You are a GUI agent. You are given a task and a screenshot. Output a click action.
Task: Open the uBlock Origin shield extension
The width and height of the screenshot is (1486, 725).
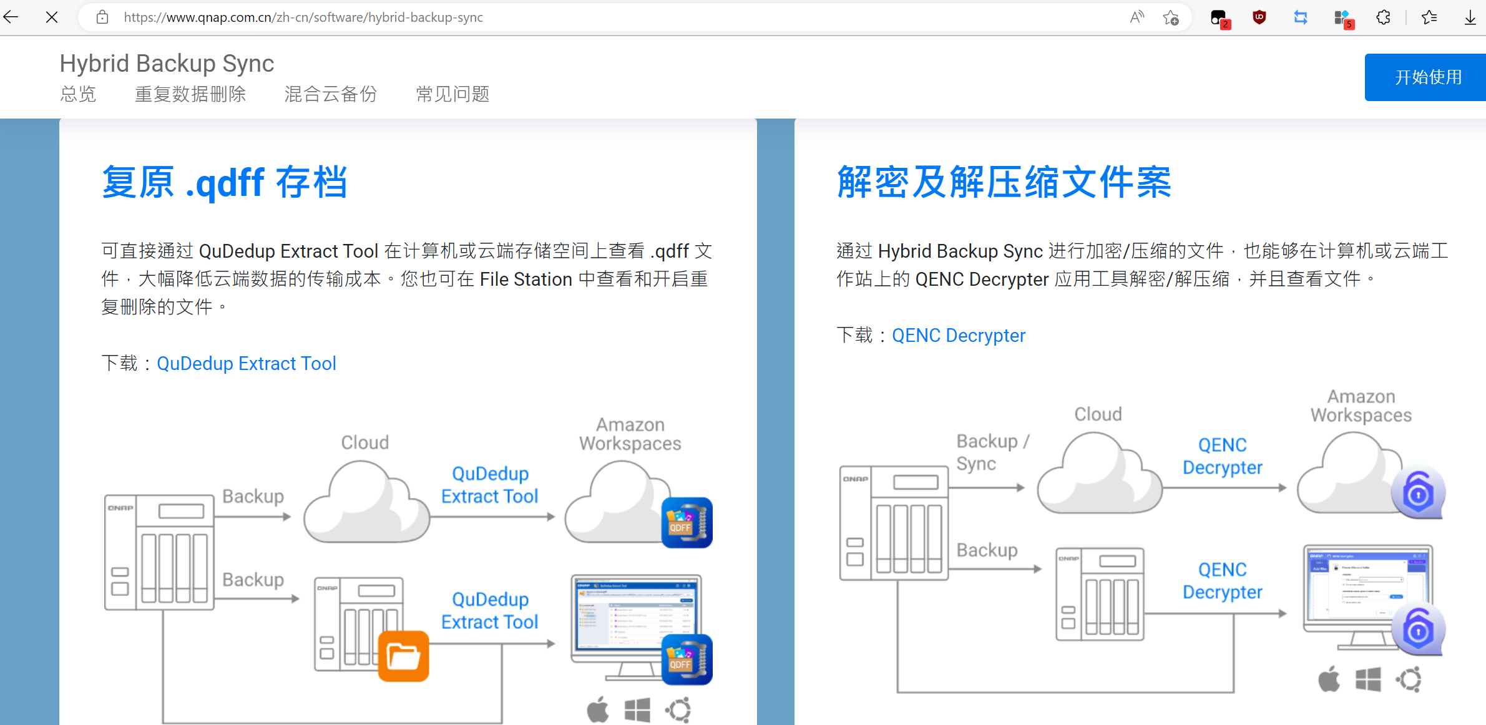(x=1259, y=17)
